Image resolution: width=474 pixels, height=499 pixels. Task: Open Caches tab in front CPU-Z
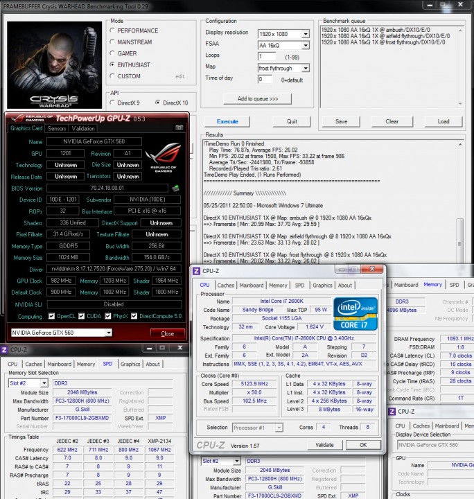coord(226,286)
